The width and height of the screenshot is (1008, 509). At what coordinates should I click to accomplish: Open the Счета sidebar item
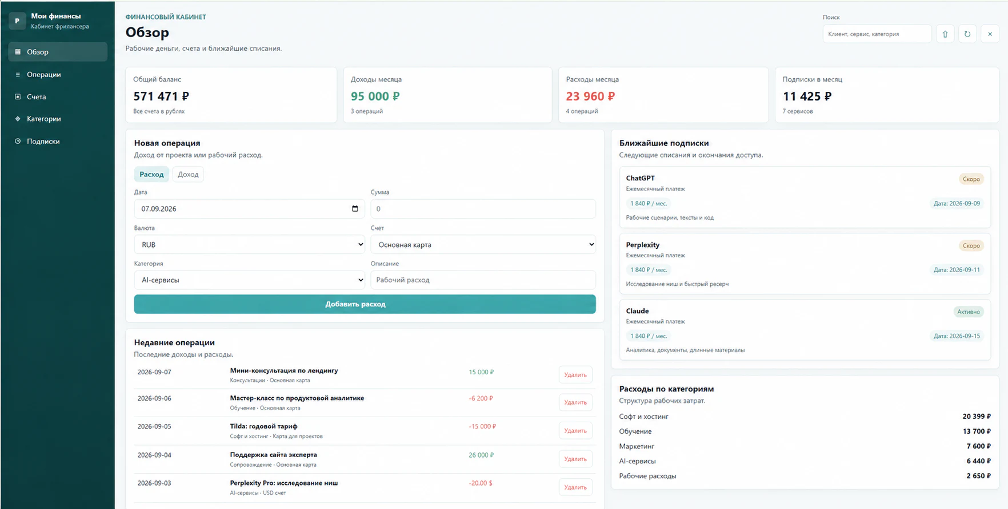click(58, 97)
